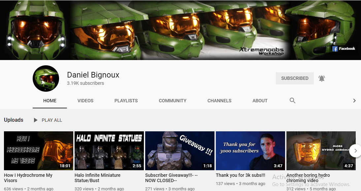Open the 'Thank you for 3k subs!!!' title
361x191 pixels.
tap(240, 175)
